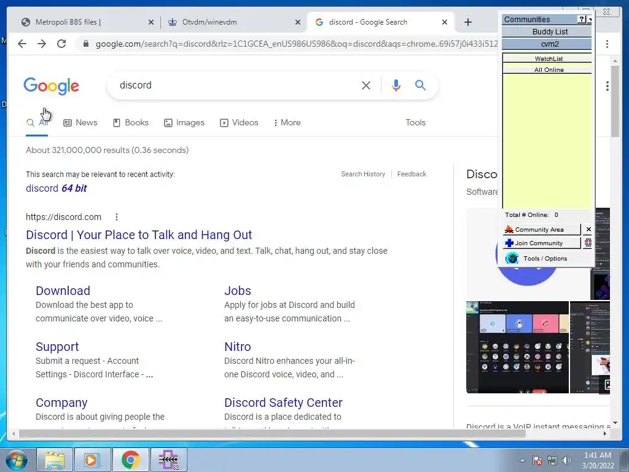Open the Search History link
Screen dimensions: 629x472
363,174
